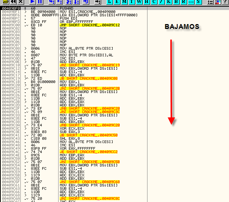Show the Threads window (T button)

click(x=131, y=2)
